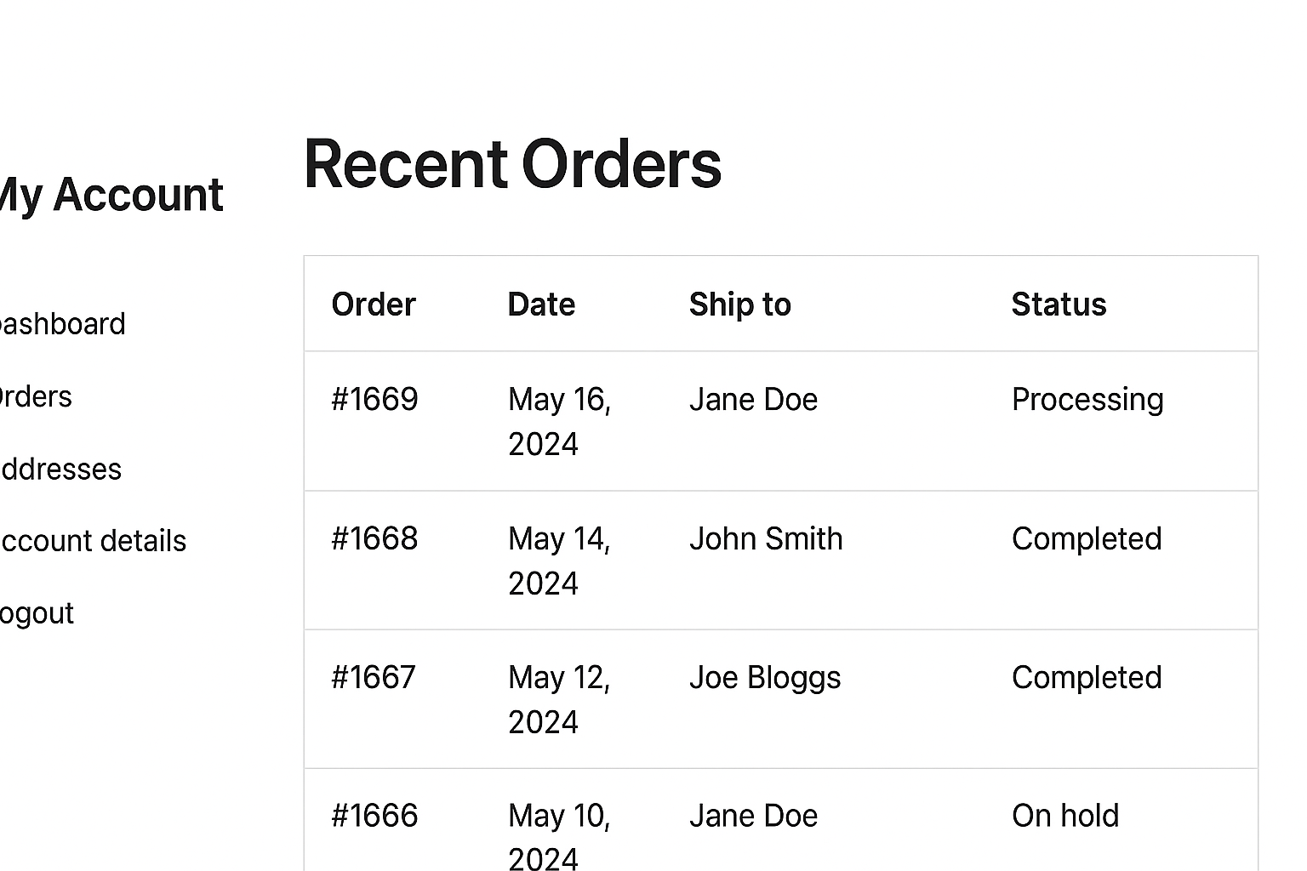Image resolution: width=1307 pixels, height=871 pixels.
Task: Open order #1669
Action: pyautogui.click(x=374, y=399)
